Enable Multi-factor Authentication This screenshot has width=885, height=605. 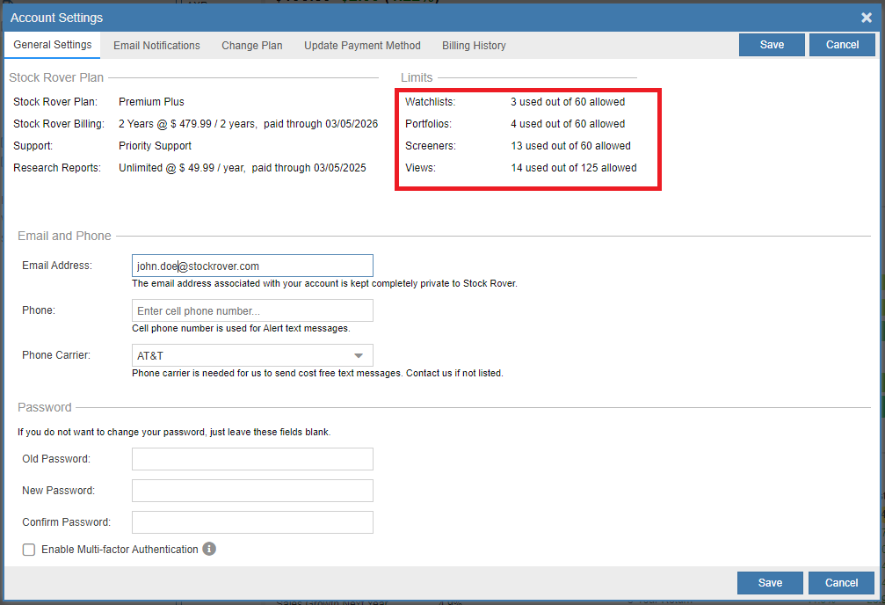coord(28,549)
